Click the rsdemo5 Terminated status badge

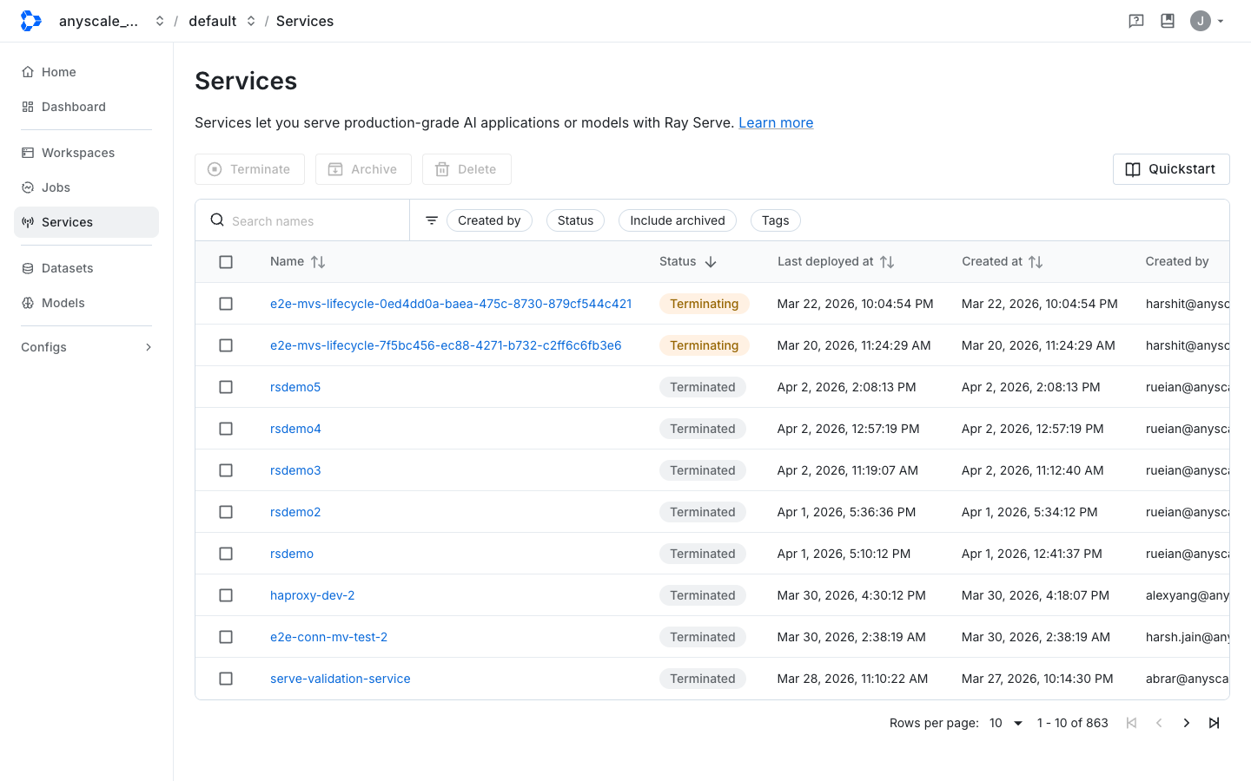[x=703, y=387]
